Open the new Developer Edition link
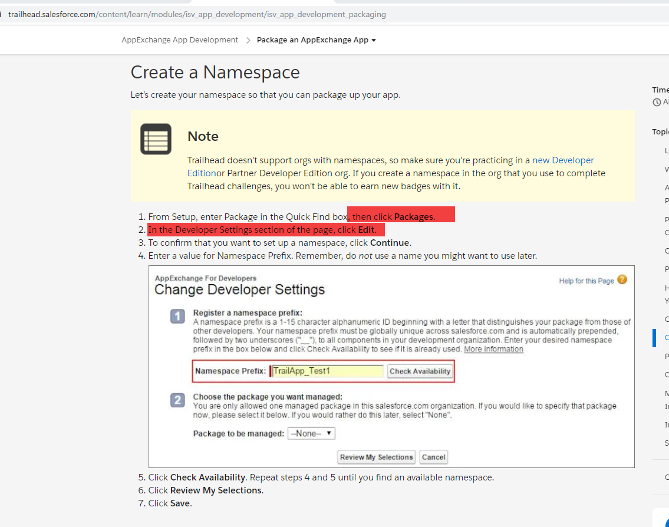This screenshot has height=527, width=669. [x=563, y=160]
